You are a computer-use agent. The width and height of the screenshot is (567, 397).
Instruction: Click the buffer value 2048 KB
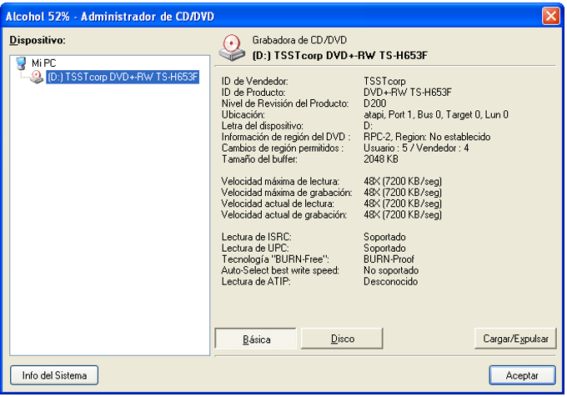tap(381, 159)
